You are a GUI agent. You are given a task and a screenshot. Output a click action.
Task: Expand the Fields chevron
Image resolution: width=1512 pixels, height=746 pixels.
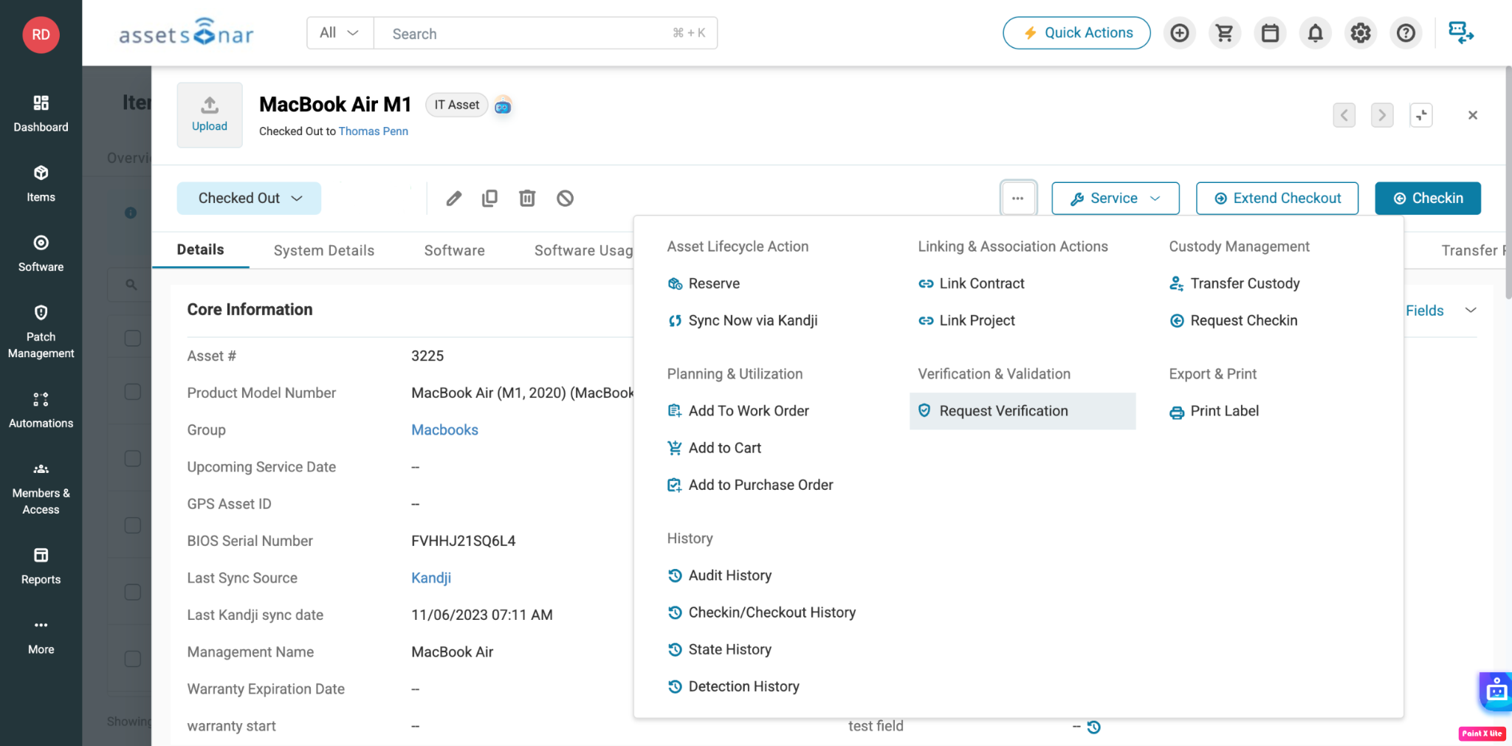1471,311
